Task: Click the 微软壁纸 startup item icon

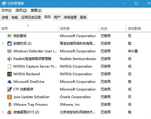Action: [10, 36]
